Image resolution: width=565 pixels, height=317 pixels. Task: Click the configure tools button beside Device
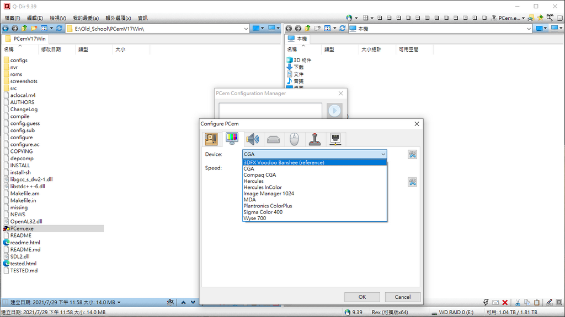click(412, 154)
